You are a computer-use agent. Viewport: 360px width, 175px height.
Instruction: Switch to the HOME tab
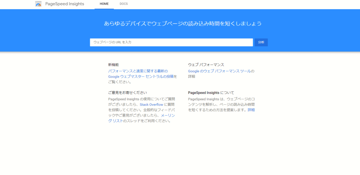point(104,4)
